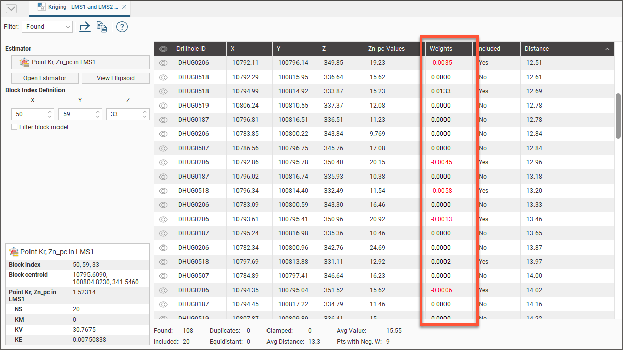Viewport: 623px width, 350px height.
Task: Click the Distance column sort arrow
Action: [x=607, y=49]
